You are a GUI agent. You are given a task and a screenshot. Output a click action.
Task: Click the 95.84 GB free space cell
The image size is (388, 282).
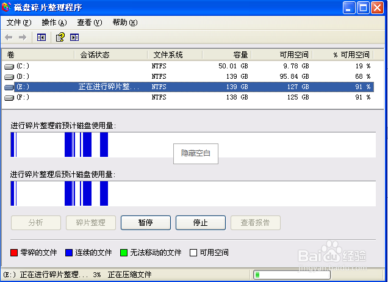295,76
